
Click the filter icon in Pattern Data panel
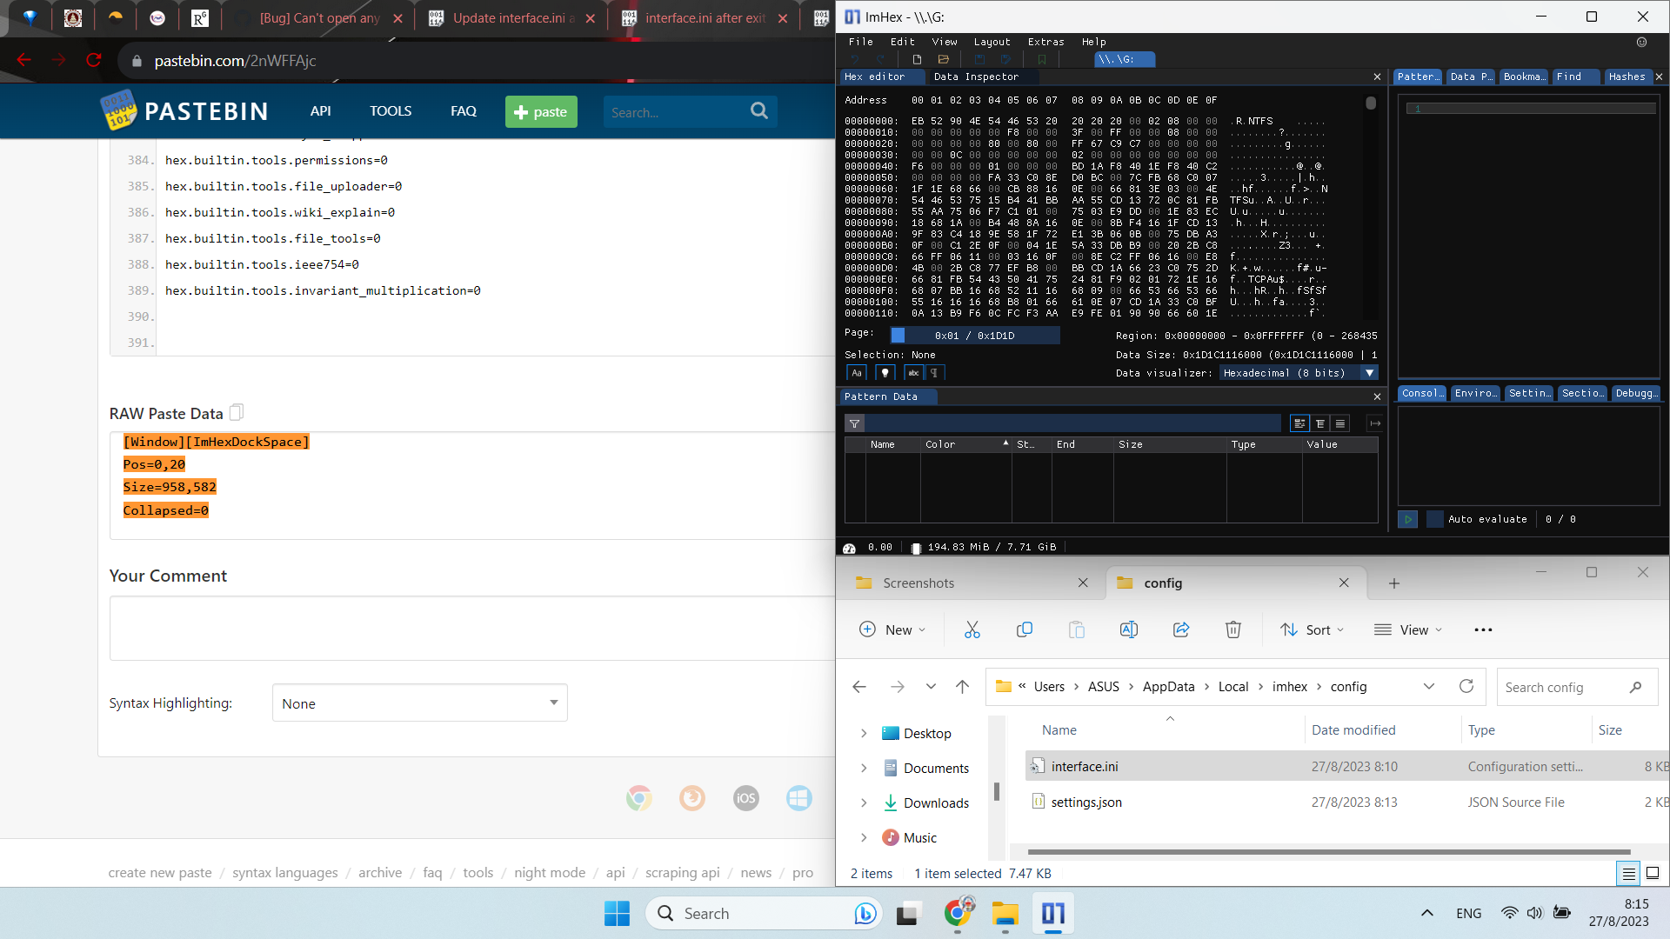coord(856,423)
